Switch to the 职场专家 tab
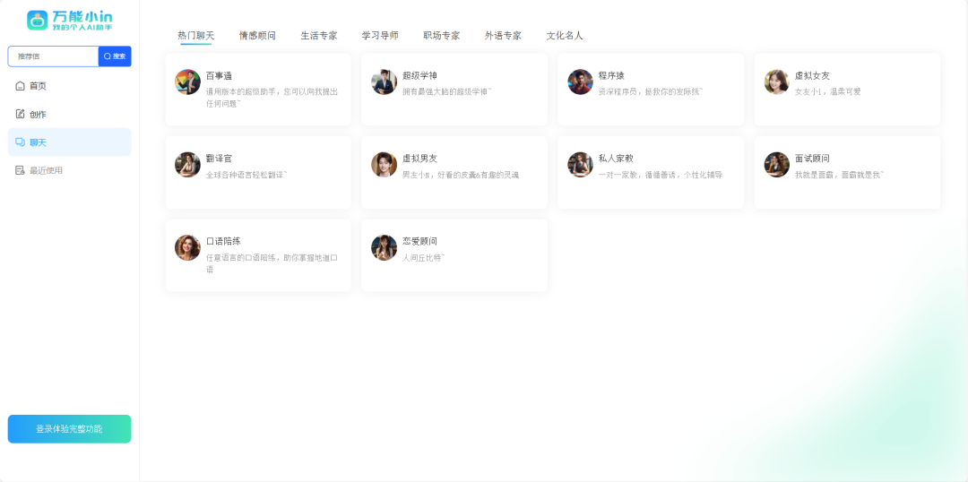Viewport: 968px width, 482px height. (441, 36)
